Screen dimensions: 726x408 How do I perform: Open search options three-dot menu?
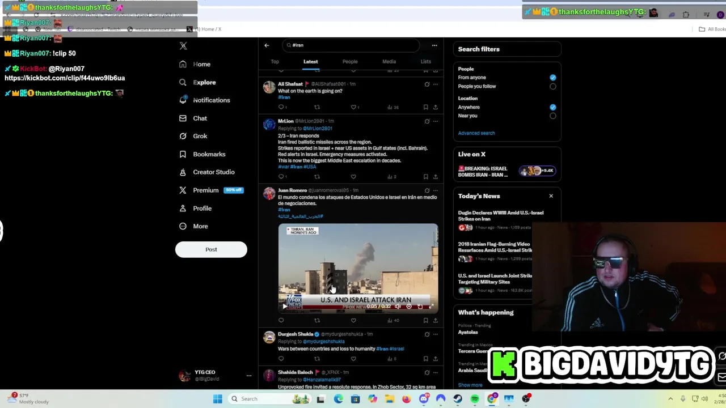(x=434, y=45)
